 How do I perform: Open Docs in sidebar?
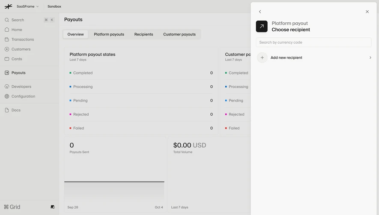[16, 110]
